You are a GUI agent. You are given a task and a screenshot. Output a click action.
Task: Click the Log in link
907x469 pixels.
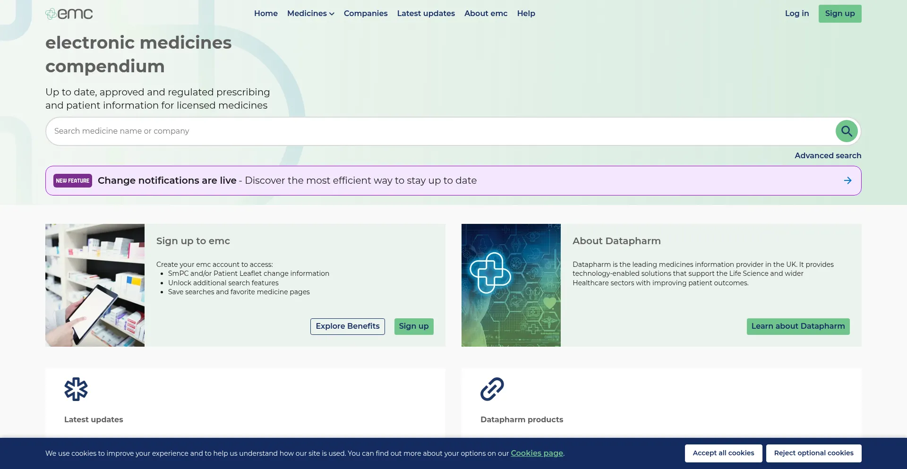coord(797,14)
